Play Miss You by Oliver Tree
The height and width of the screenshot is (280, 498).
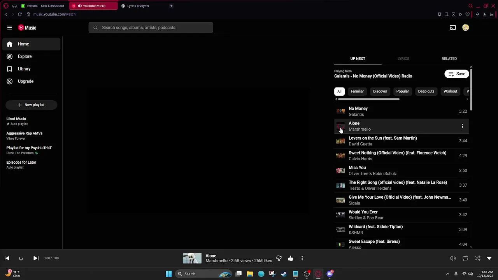(x=402, y=170)
